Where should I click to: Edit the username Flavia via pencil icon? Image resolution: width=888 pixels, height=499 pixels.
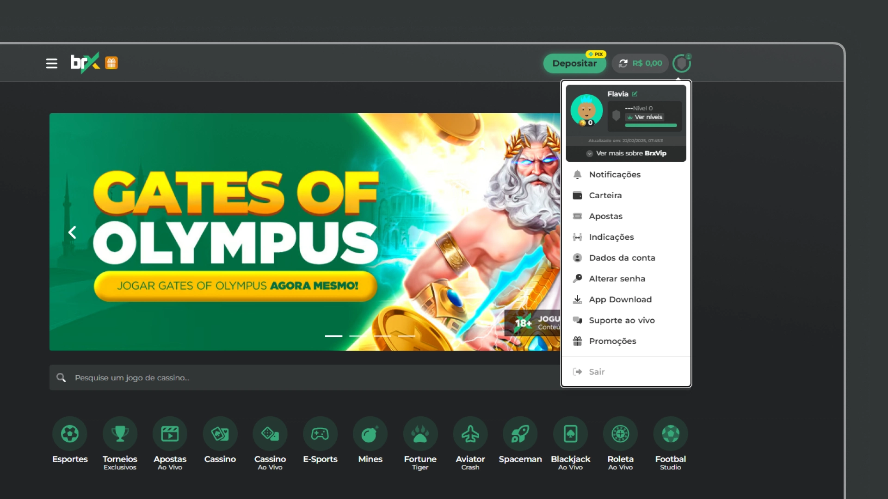click(x=635, y=94)
